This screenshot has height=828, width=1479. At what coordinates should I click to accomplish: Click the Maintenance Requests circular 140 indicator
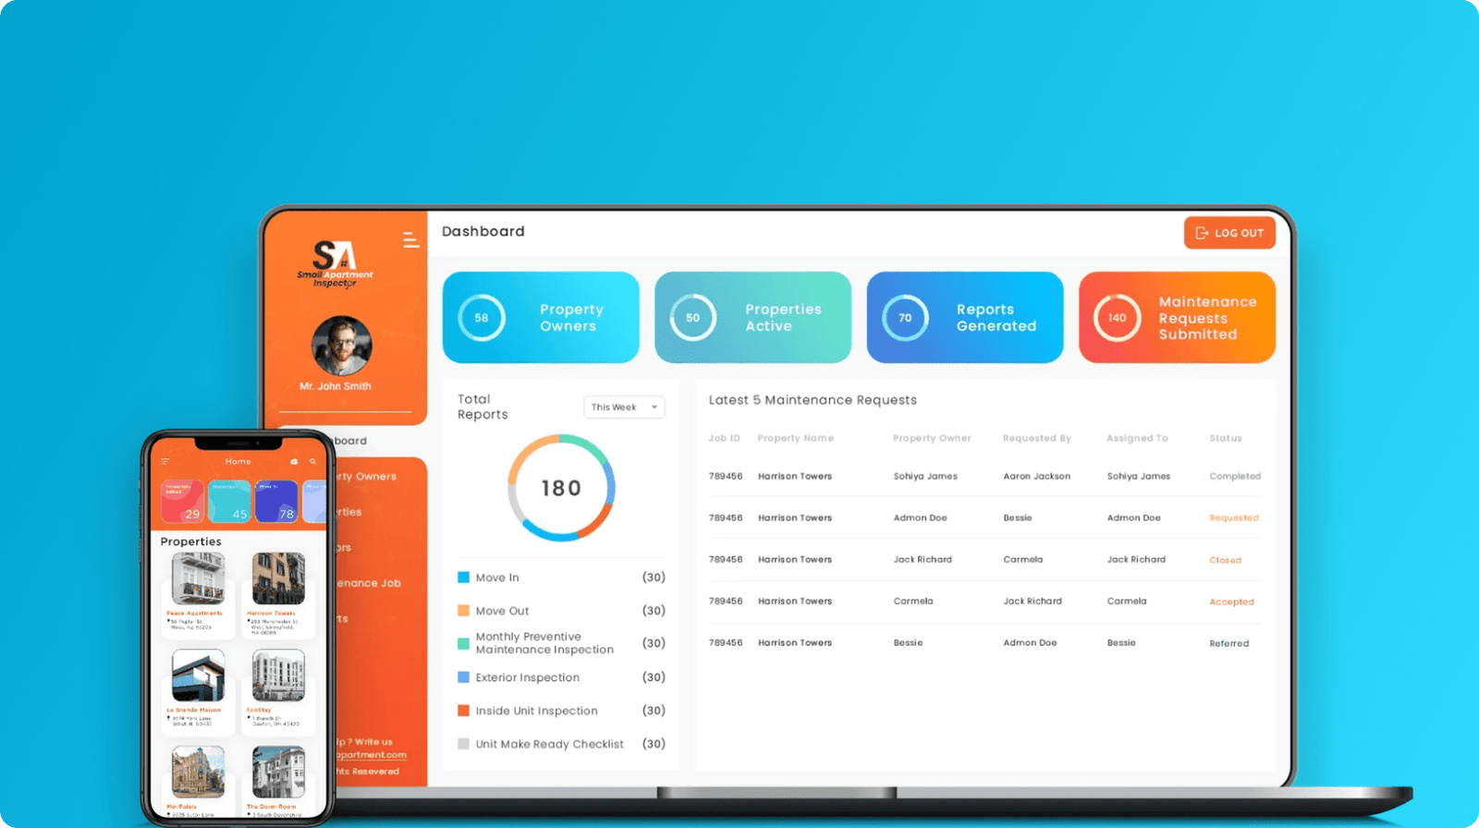point(1117,318)
